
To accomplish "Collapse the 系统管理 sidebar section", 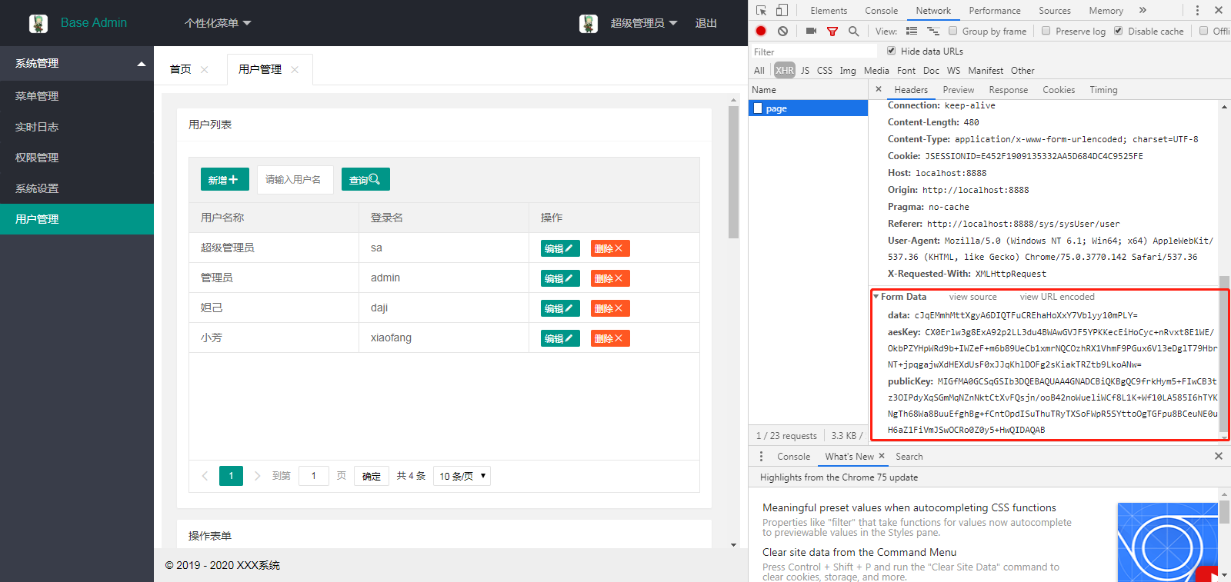I will click(77, 63).
